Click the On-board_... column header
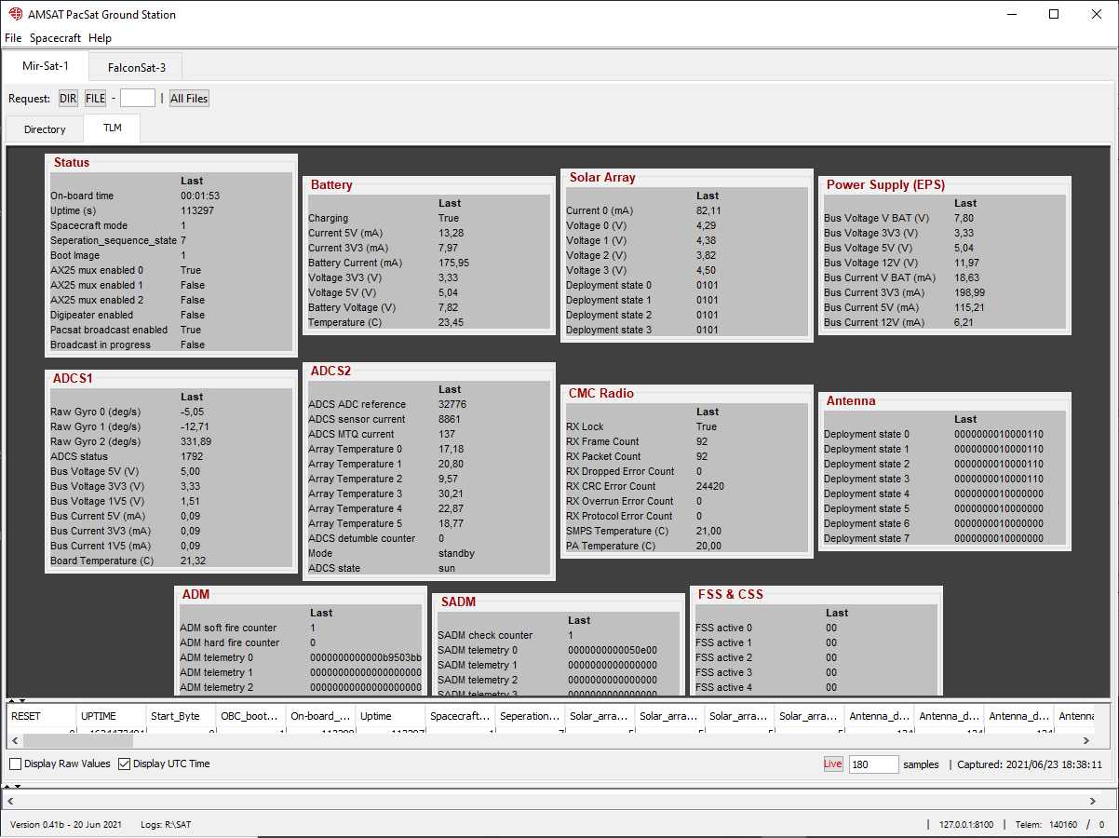This screenshot has width=1119, height=838. pyautogui.click(x=320, y=716)
